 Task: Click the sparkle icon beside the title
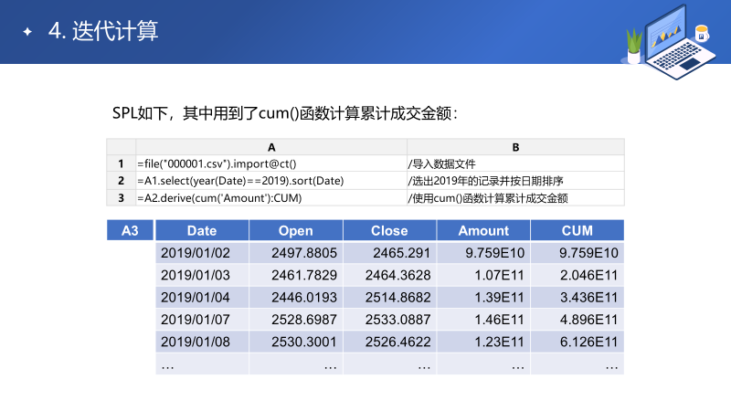click(27, 32)
